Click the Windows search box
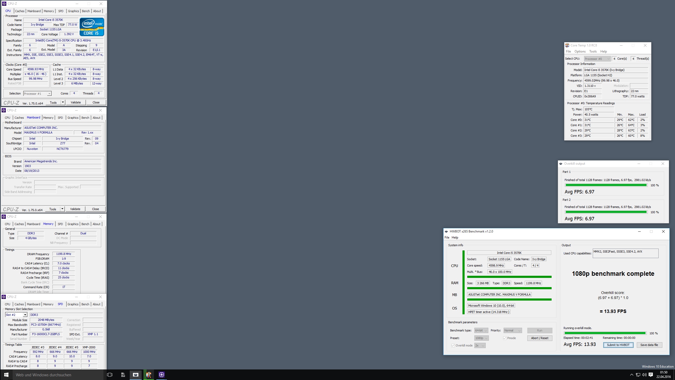The image size is (675, 380). (58, 375)
